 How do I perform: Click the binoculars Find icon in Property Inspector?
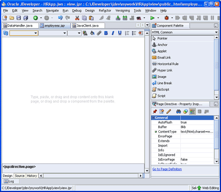click(x=178, y=111)
